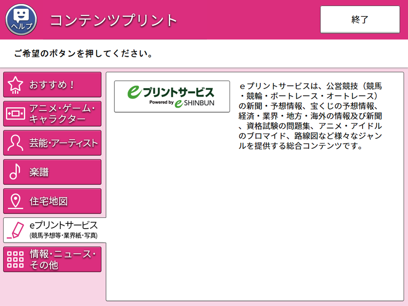Click the star icon on おすすめ！ button

point(15,84)
